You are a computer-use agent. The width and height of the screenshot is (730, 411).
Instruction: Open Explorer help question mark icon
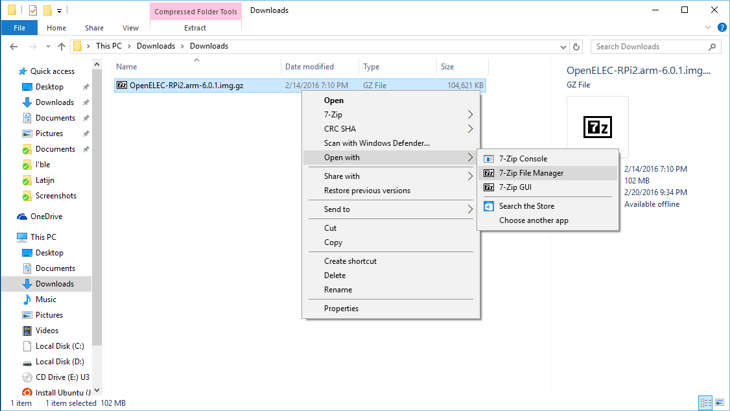[x=720, y=28]
